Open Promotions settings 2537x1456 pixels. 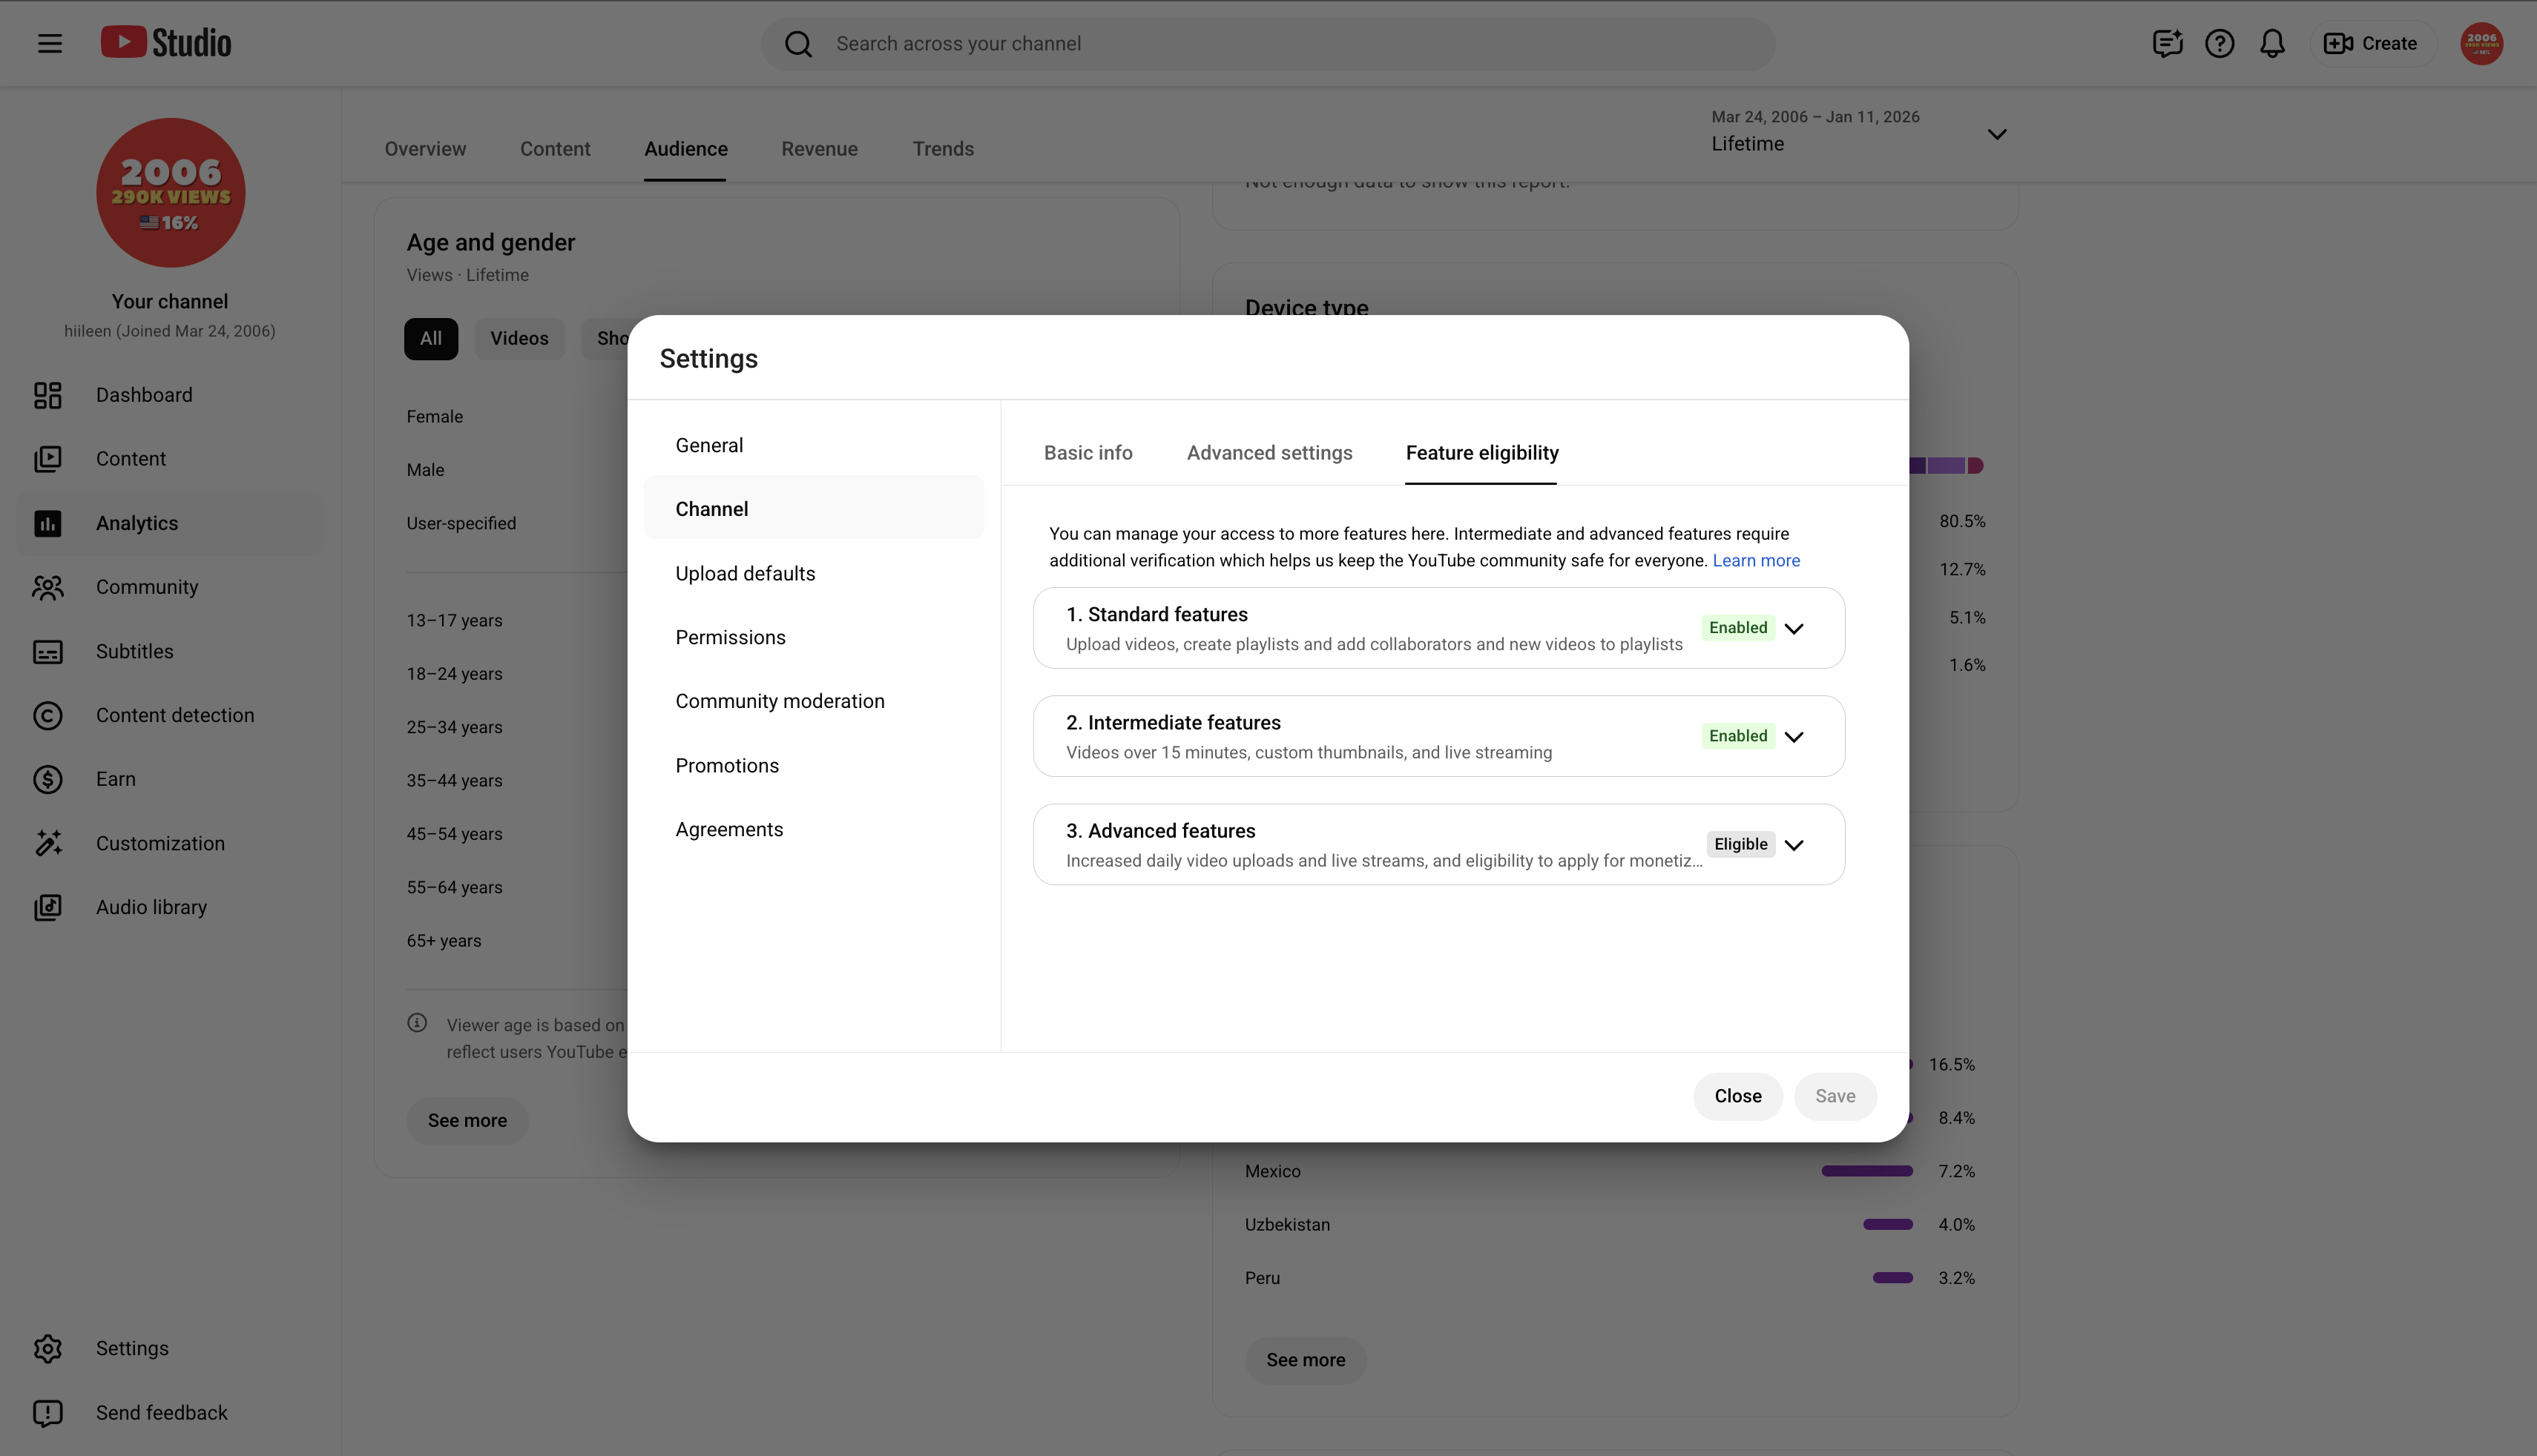tap(815, 766)
